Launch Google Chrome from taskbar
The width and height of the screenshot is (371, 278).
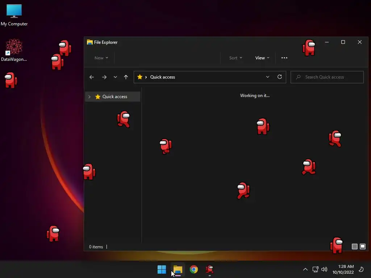click(x=194, y=269)
